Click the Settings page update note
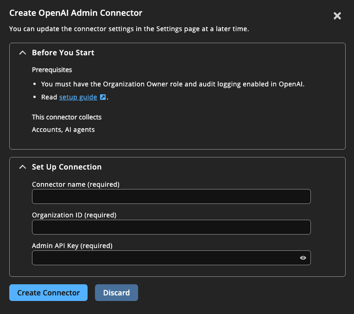This screenshot has height=314, width=354. coord(129,29)
